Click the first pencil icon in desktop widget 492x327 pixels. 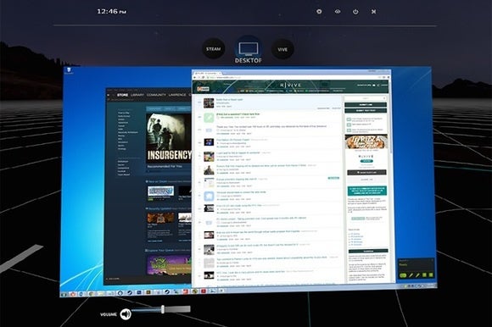(411, 275)
